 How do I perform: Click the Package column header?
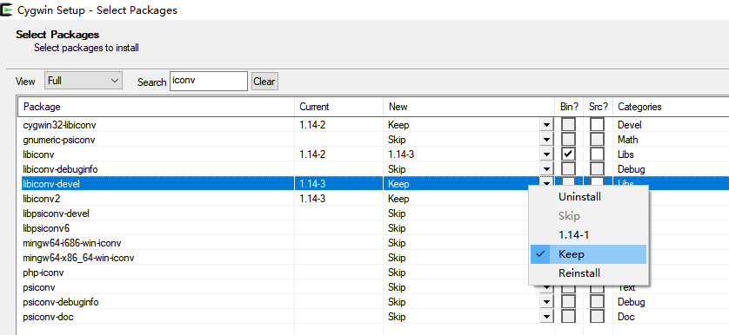click(157, 107)
